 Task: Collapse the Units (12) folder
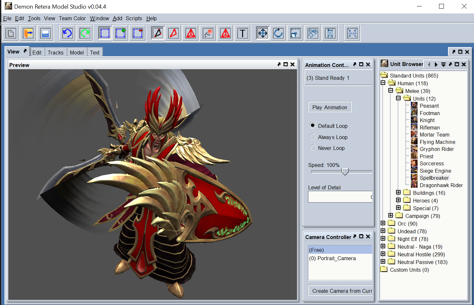[x=398, y=98]
